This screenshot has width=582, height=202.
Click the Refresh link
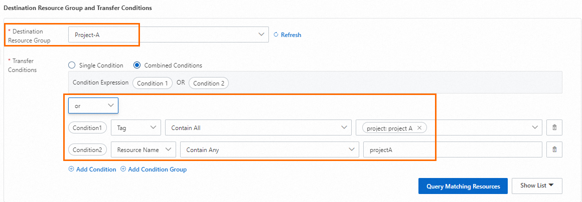pos(291,35)
